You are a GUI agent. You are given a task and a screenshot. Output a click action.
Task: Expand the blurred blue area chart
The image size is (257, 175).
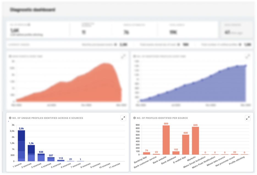247,56
